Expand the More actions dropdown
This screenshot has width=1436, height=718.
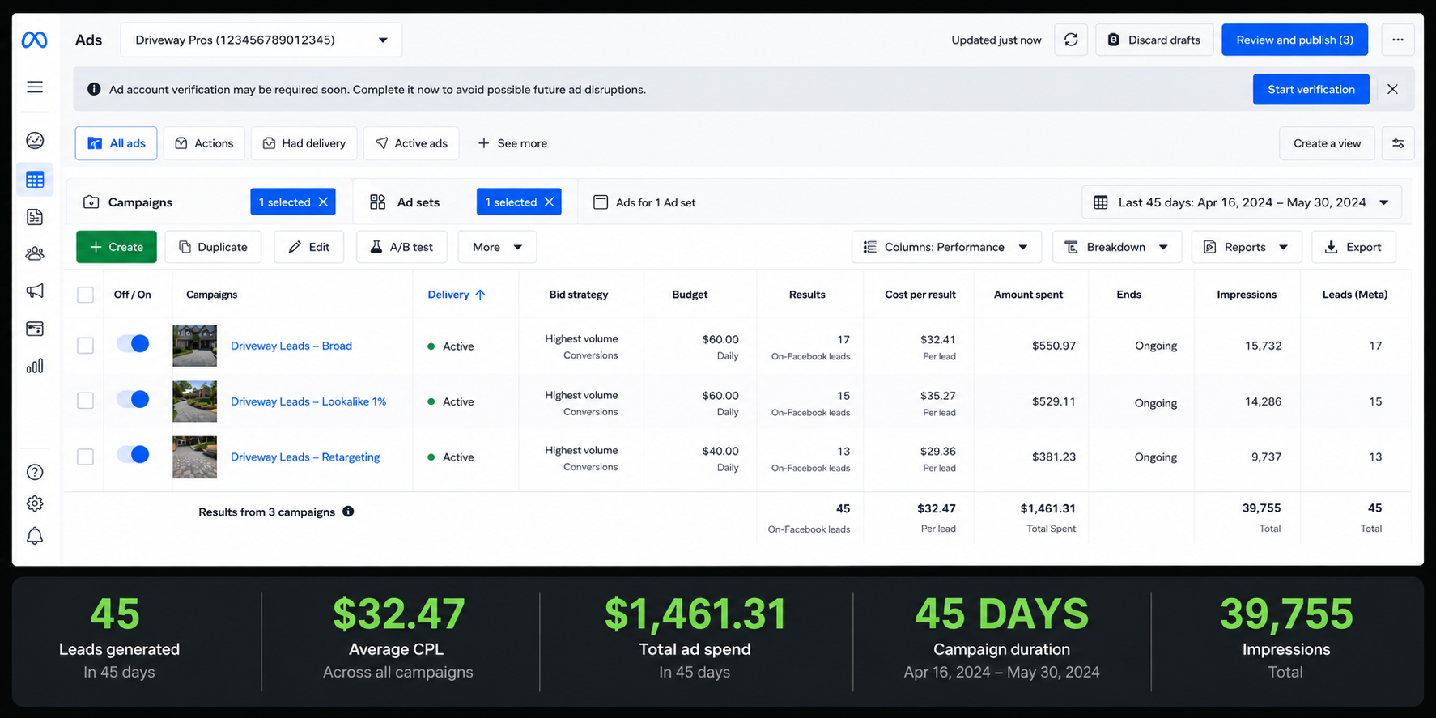pyautogui.click(x=497, y=247)
